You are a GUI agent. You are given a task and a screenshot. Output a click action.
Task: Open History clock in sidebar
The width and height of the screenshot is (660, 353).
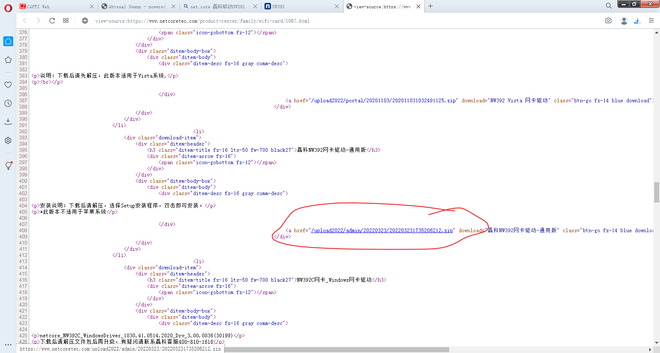click(8, 104)
